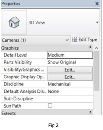Click the Visibility/Graphics label

(24, 70)
